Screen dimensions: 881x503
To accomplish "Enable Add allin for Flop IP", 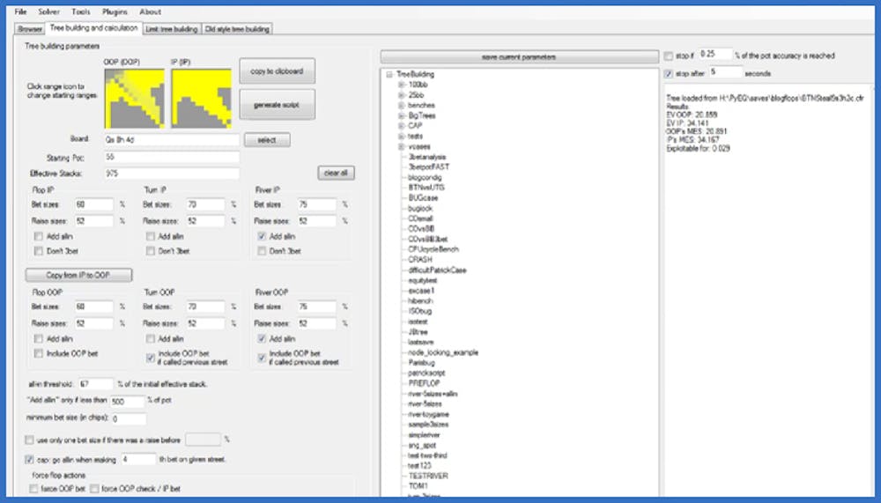I will (38, 237).
